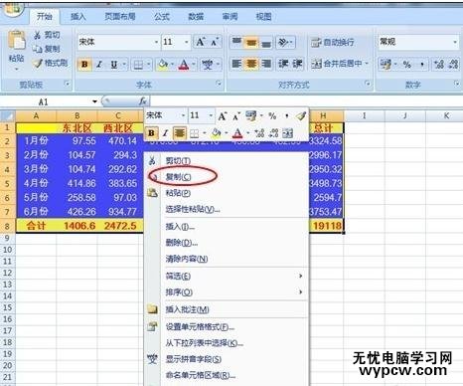Viewport: 463px width, 386px height.
Task: Align text left in ribbon
Action: [236, 64]
